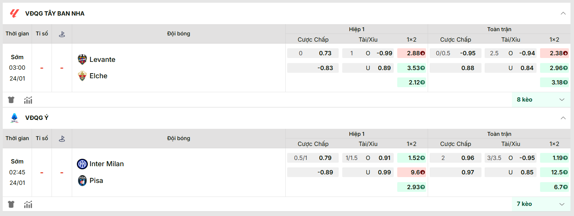This screenshot has width=574, height=216.
Task: Select first-half draw odds 2.12 for Levante match
Action: click(x=411, y=83)
